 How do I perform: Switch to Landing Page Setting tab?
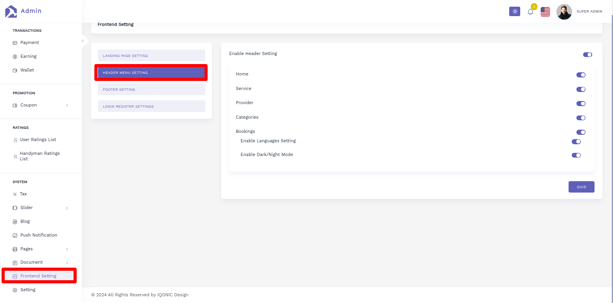coord(151,55)
